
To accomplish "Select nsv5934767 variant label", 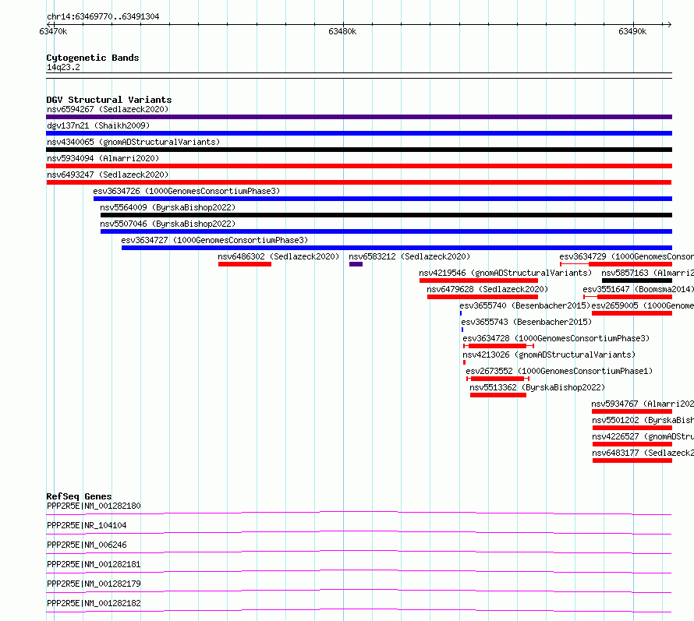I will (643, 404).
